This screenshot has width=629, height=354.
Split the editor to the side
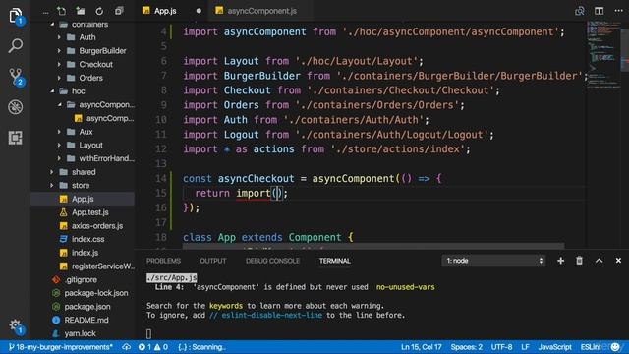coord(599,11)
